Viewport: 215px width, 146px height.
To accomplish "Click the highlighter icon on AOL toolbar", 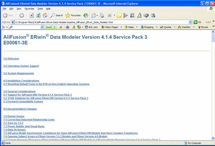I will (x=61, y=27).
